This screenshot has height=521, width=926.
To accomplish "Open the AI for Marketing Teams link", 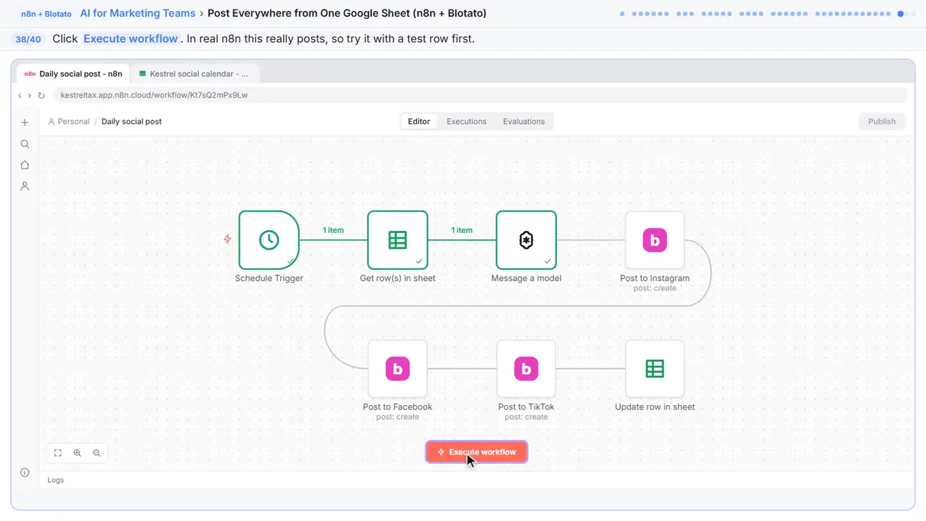I will 137,13.
